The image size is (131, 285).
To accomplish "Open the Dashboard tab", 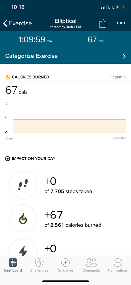I will click(x=13, y=265).
